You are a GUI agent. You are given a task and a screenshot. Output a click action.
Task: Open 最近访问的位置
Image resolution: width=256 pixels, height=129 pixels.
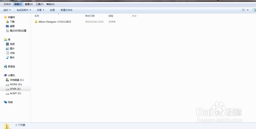[18, 30]
